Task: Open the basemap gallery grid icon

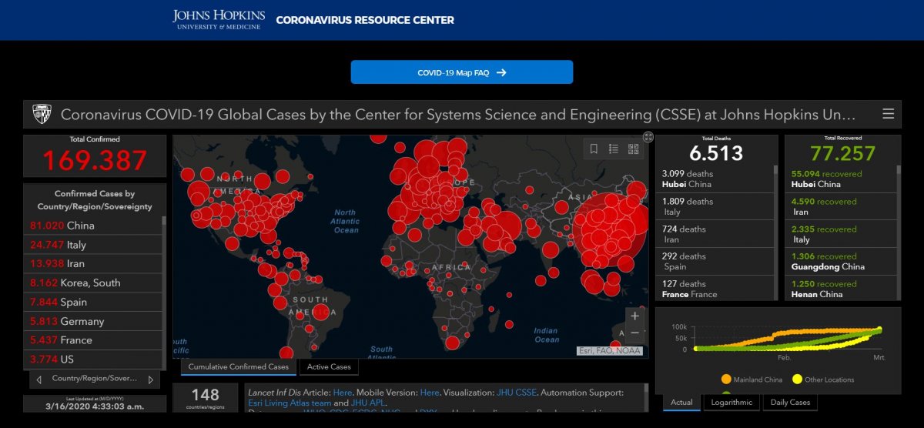Action: coord(634,149)
